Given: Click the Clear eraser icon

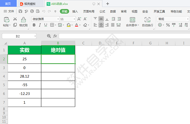Looking at the screenshot, I should pos(85,25).
